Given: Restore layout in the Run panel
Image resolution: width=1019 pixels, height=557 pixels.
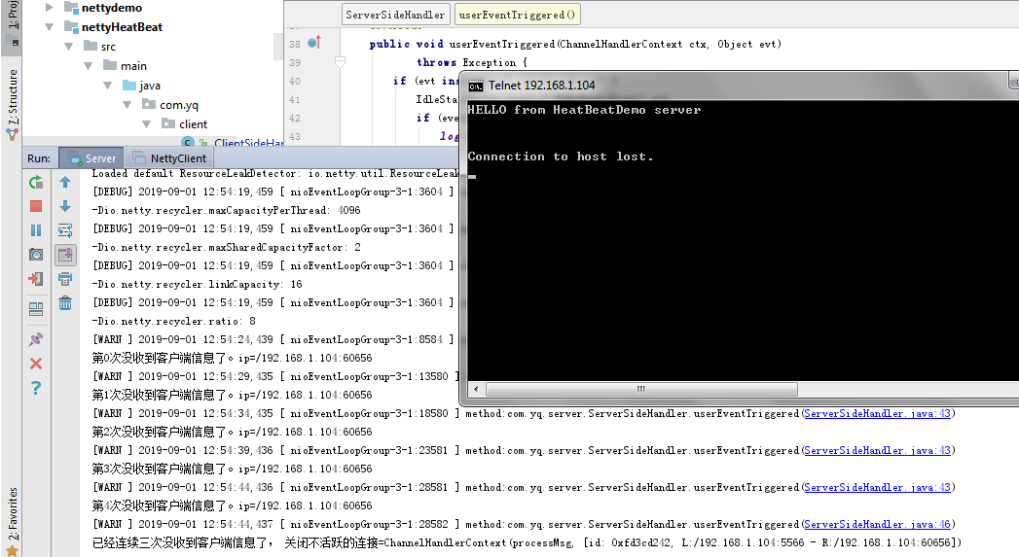Looking at the screenshot, I should [x=36, y=309].
